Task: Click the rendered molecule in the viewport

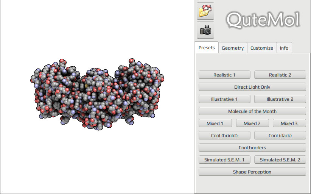Action: (x=97, y=94)
